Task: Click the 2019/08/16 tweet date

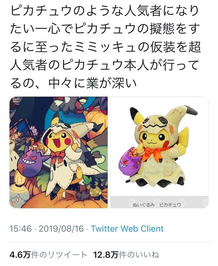Action: 61,229
